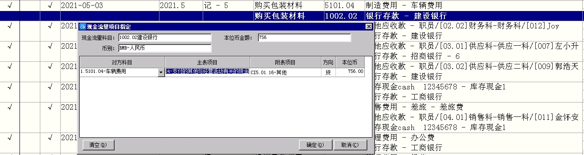Select the 1.5101.04-车辆费用 combo box
The height and width of the screenshot is (155, 584).
[x=122, y=72]
